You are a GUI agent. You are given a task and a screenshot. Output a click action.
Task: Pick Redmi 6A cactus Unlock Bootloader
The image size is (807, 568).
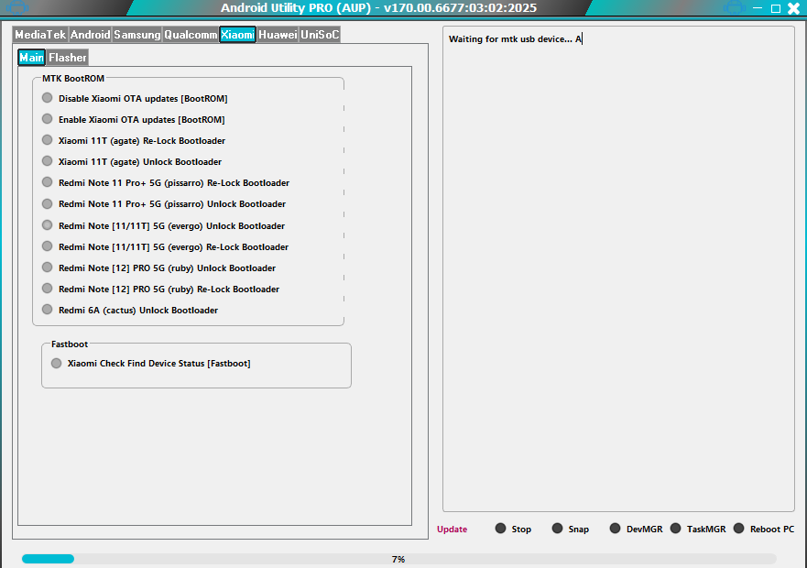[x=47, y=310]
